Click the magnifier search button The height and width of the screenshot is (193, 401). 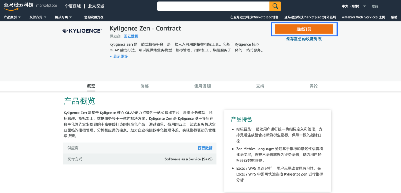[x=275, y=6]
